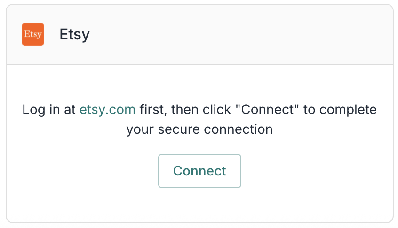Click the empty white area below Connect

[199, 204]
